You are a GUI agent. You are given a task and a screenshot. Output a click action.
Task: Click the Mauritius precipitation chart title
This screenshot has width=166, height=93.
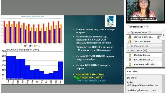(x=23, y=50)
